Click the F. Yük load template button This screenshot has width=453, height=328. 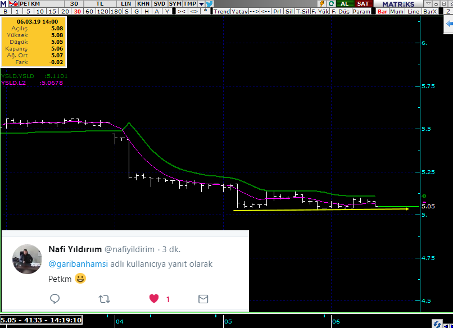(x=320, y=12)
